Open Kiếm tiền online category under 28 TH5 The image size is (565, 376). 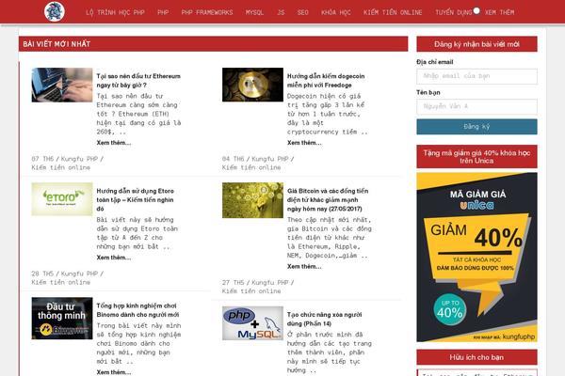[x=60, y=282]
